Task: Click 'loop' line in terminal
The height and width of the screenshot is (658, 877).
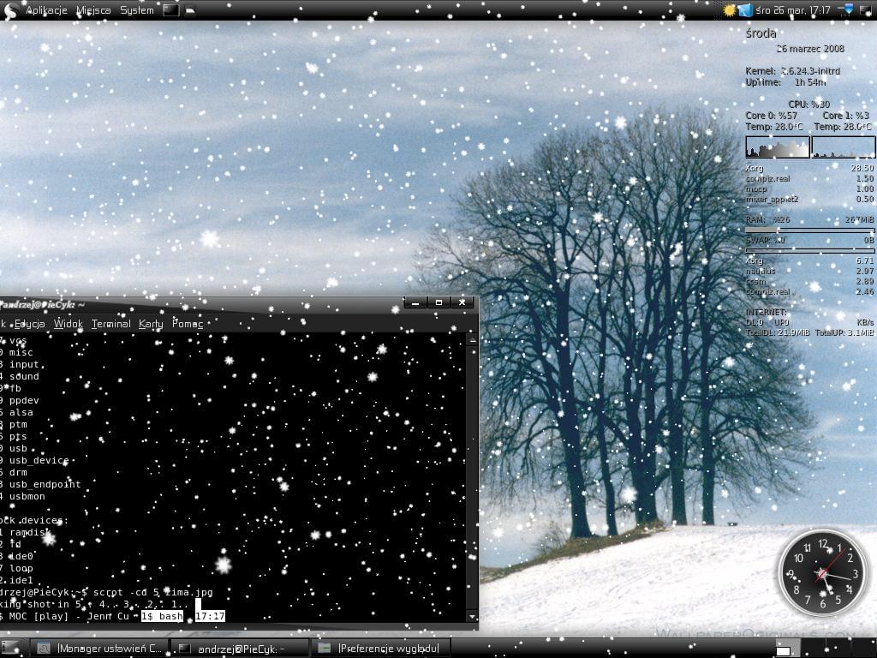Action: [21, 569]
